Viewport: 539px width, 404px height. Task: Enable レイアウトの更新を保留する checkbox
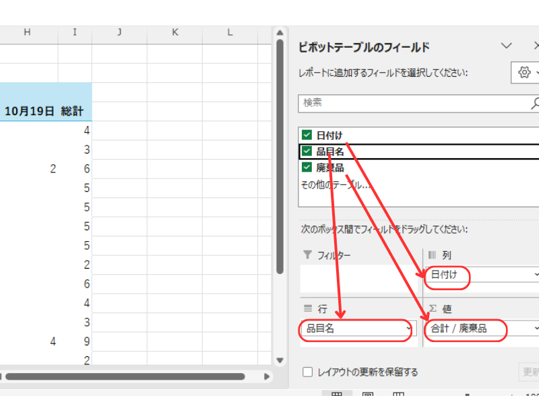pos(307,372)
